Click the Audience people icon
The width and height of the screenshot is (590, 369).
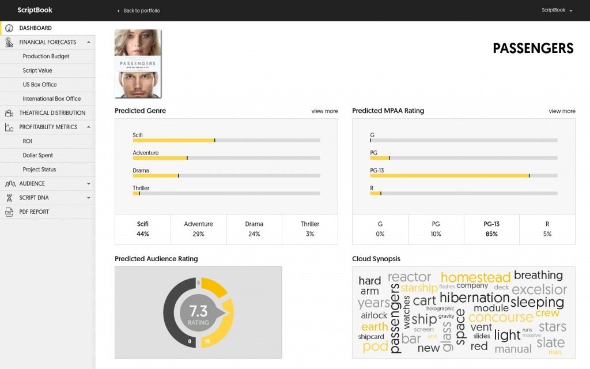10,184
